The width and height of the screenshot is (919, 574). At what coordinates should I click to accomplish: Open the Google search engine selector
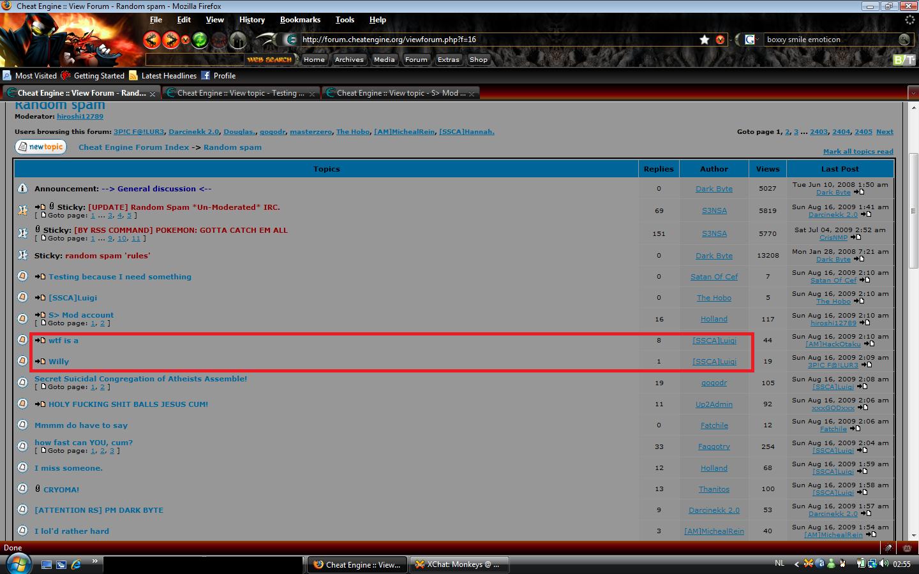(x=752, y=40)
